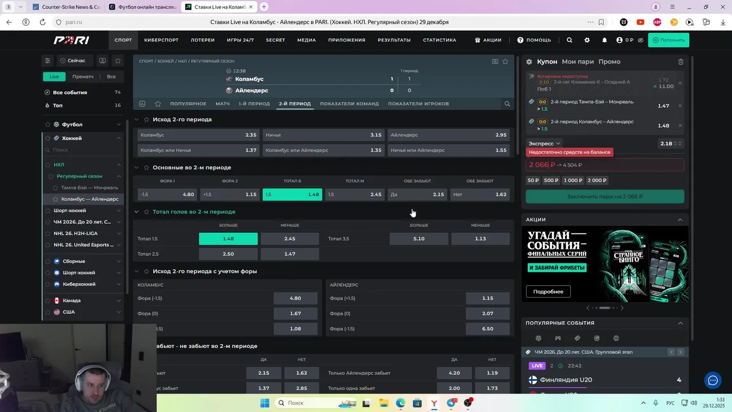Remove the Columbus–Islanders bet from the coupon
Viewport: 732px width, 412px height.
tap(680, 126)
